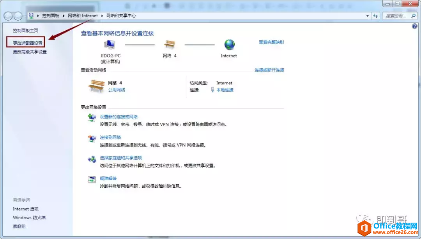Click the 访问类型 label
Viewport: 421px width, 239px height.
[199, 83]
